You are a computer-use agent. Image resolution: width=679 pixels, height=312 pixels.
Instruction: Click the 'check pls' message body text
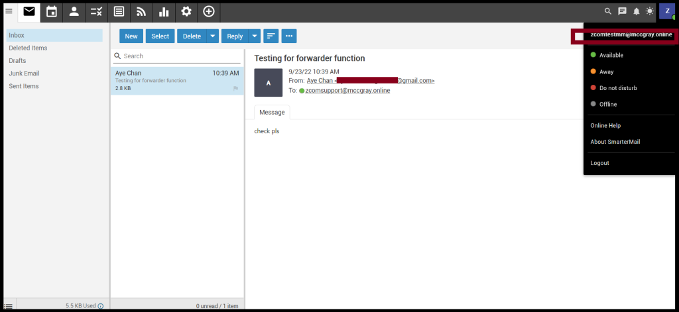[x=267, y=131]
